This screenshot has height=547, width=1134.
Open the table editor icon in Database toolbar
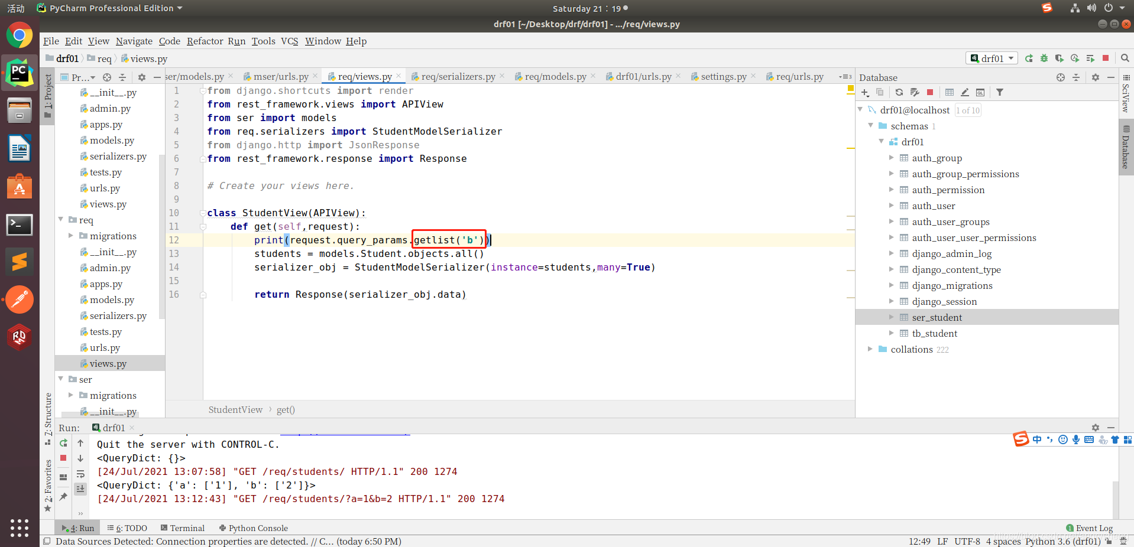click(950, 92)
